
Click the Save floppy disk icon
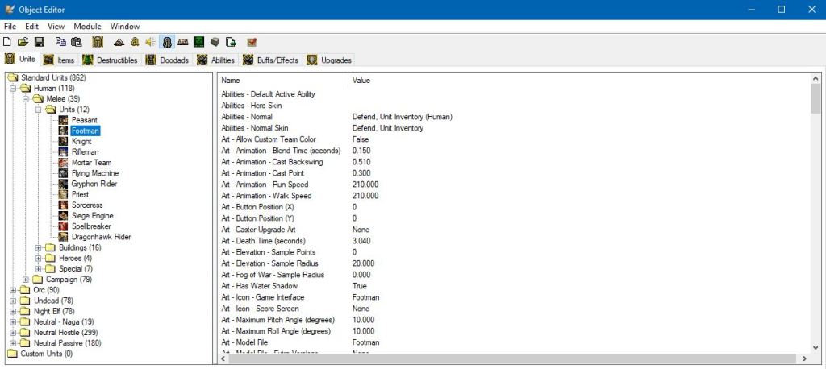[x=38, y=42]
